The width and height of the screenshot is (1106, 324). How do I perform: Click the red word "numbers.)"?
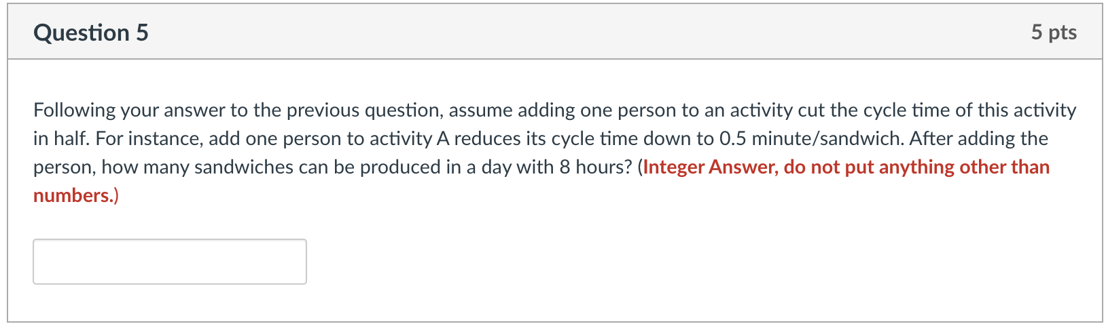click(x=76, y=195)
